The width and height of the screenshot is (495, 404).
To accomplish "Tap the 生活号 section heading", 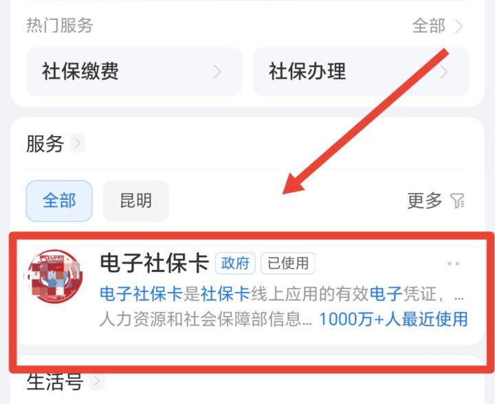I will tap(55, 381).
